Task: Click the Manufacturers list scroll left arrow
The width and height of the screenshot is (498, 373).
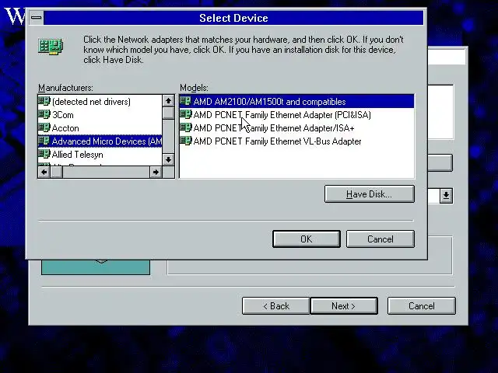Action: [44, 173]
